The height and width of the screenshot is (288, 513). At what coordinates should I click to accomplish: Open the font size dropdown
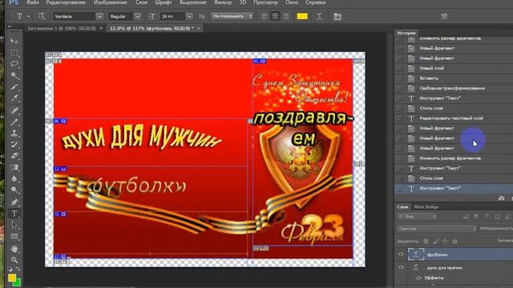point(189,16)
